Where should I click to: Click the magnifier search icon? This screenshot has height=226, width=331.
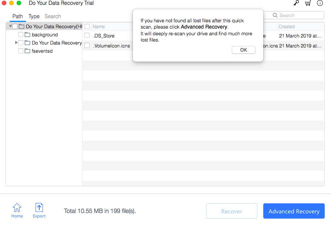point(275,15)
